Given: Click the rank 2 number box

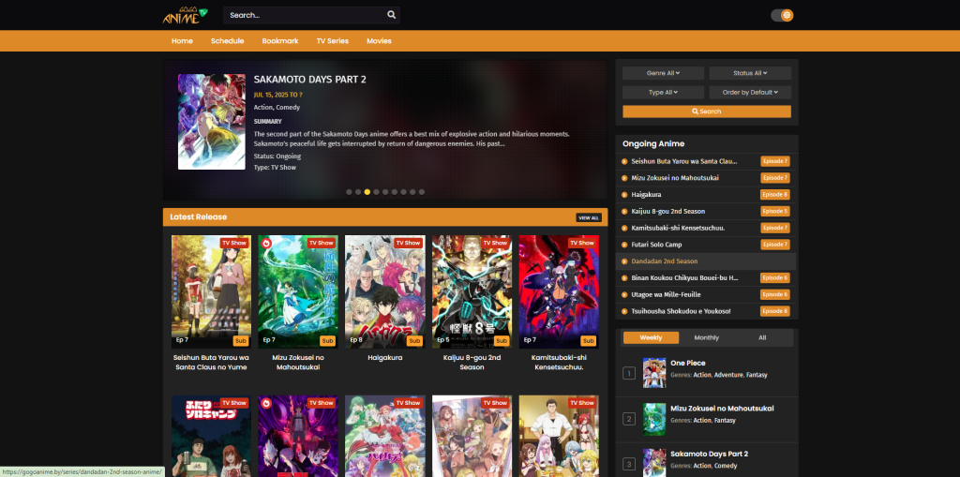Looking at the screenshot, I should (x=629, y=420).
